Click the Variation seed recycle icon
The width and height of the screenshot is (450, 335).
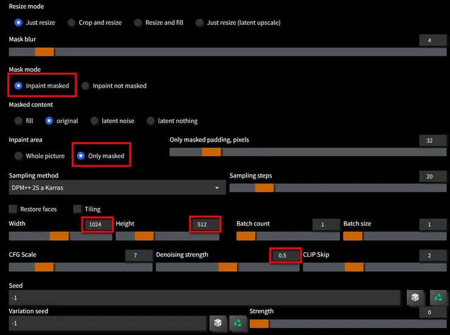pos(238,323)
